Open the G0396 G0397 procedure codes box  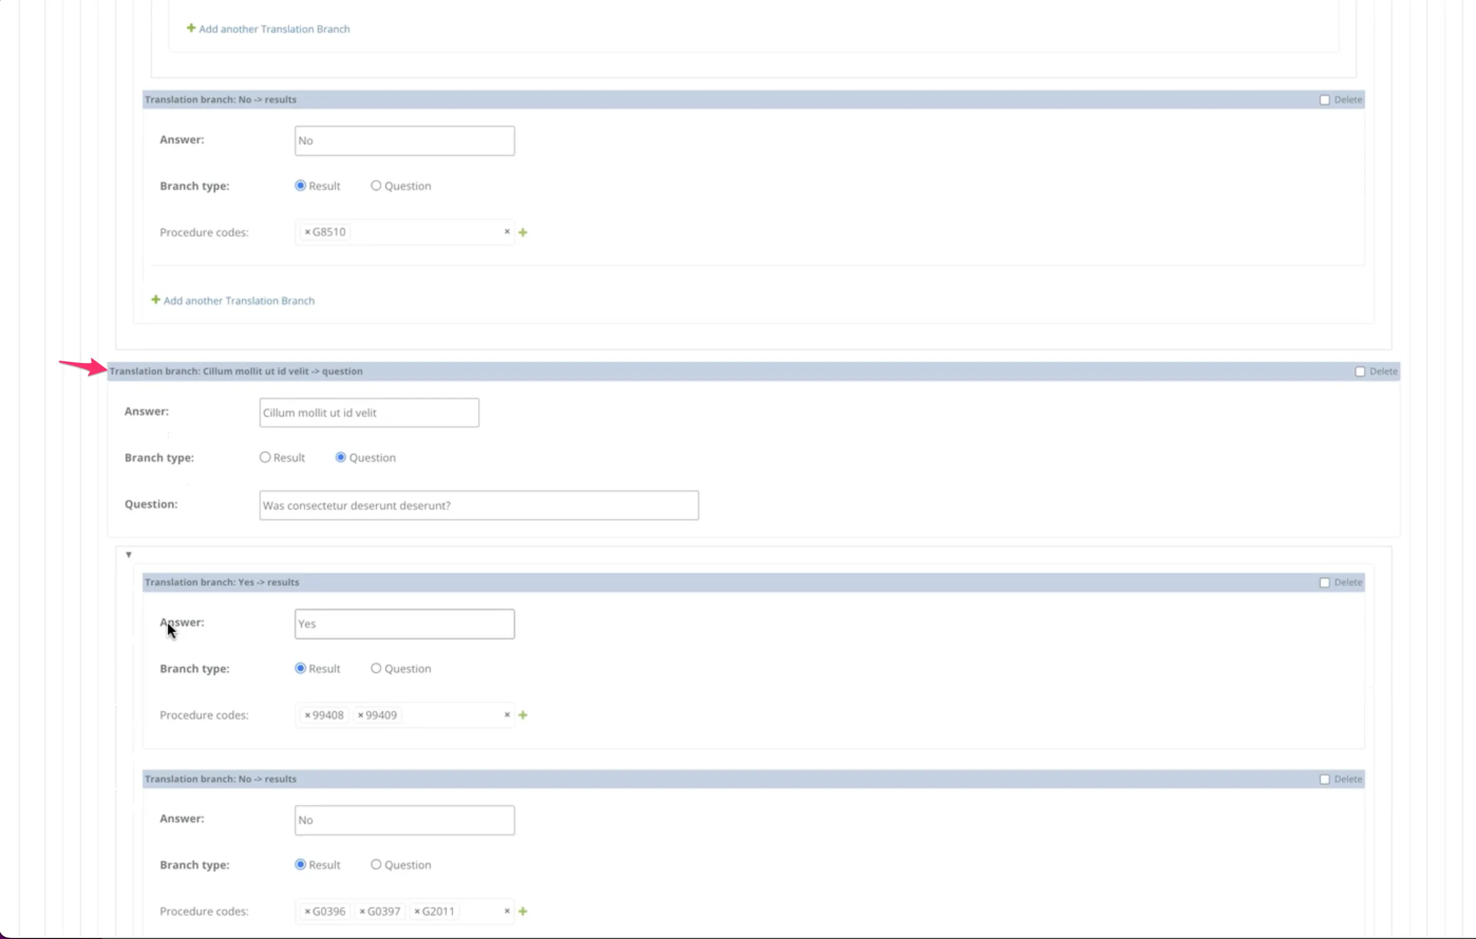click(481, 912)
